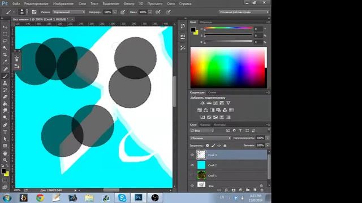The width and height of the screenshot is (362, 203).
Task: Add a Levels adjustment
Action: click(209, 103)
